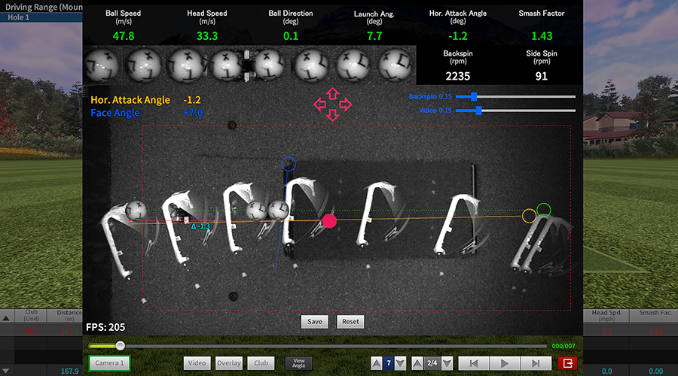The height and width of the screenshot is (376, 678).
Task: Skip to the last frame
Action: click(536, 363)
